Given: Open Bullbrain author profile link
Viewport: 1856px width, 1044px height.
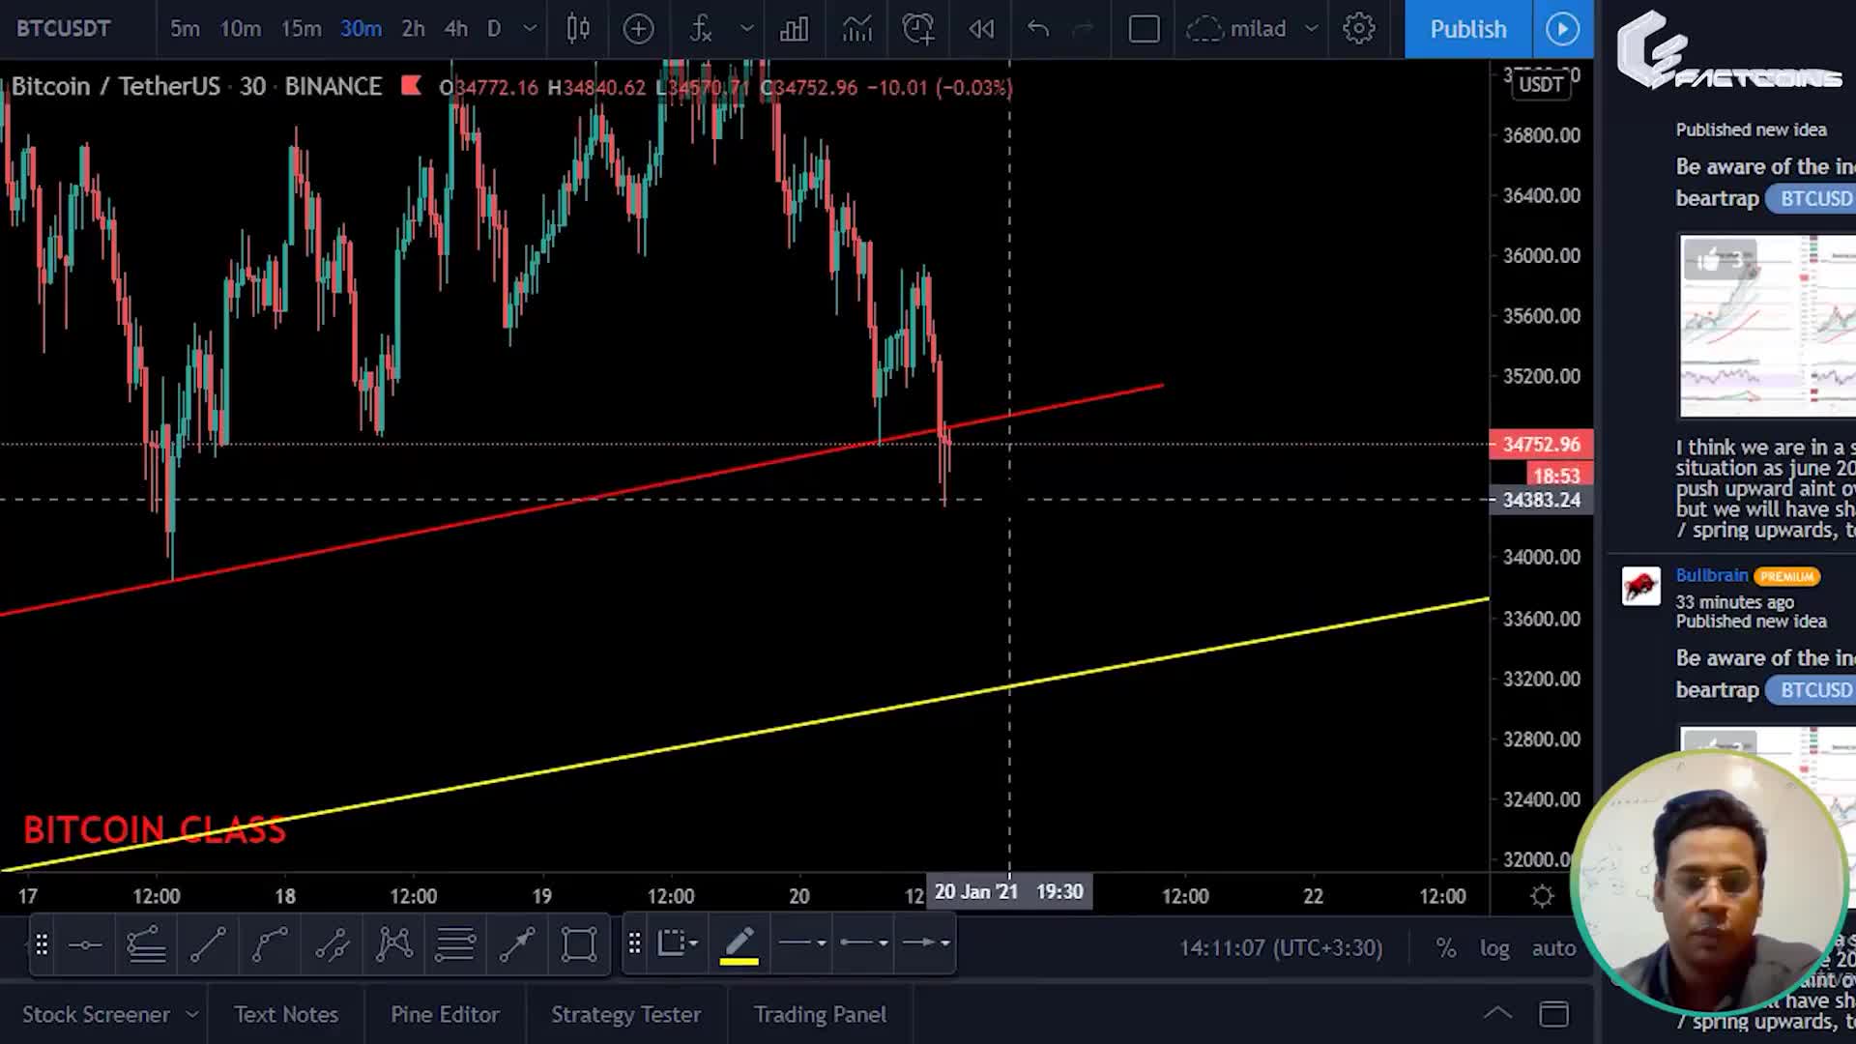Looking at the screenshot, I should click(1711, 575).
